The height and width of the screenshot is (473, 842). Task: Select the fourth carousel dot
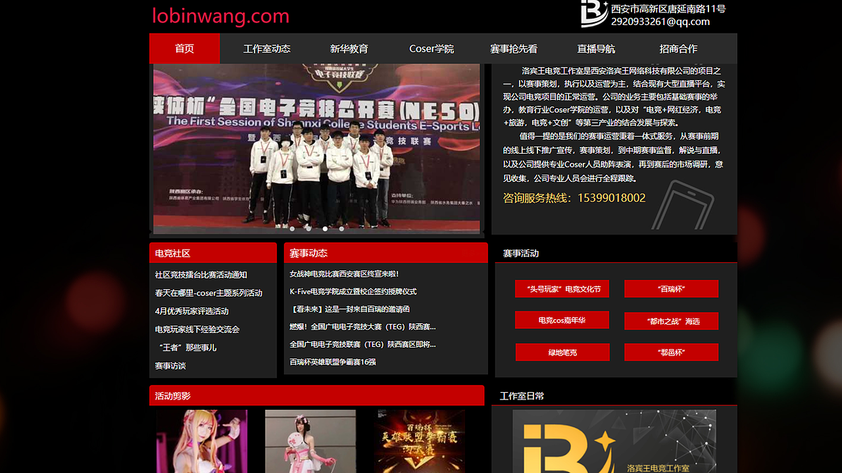tap(341, 229)
